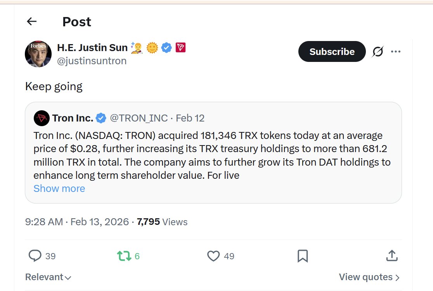
Task: Go back using the arrow icon
Action: click(x=32, y=22)
